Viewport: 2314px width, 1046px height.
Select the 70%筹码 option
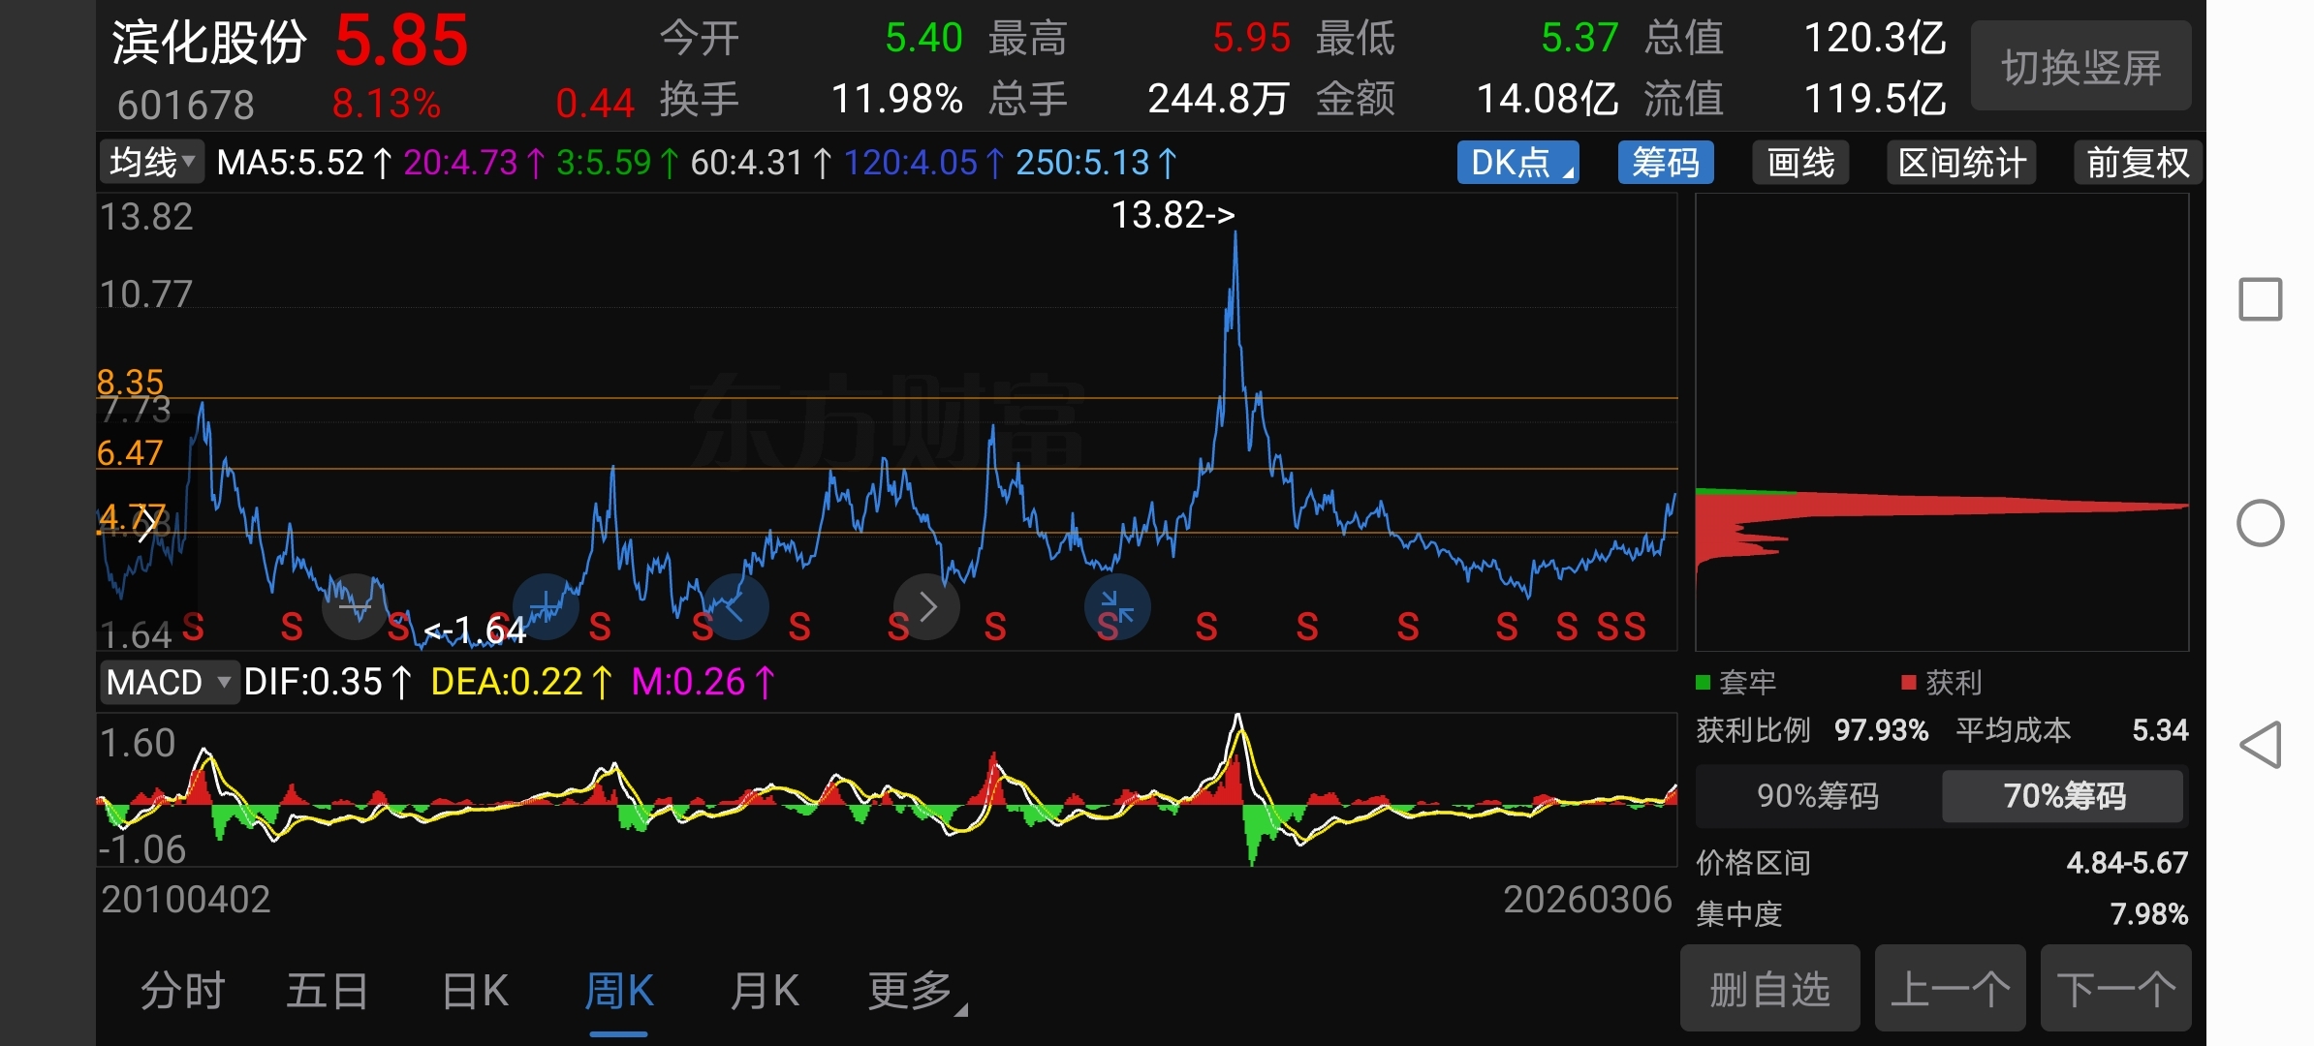click(2063, 796)
